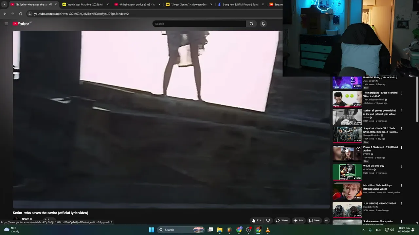
Task: Open Mix - Blur - Girls And Boys title
Action: click(377, 187)
